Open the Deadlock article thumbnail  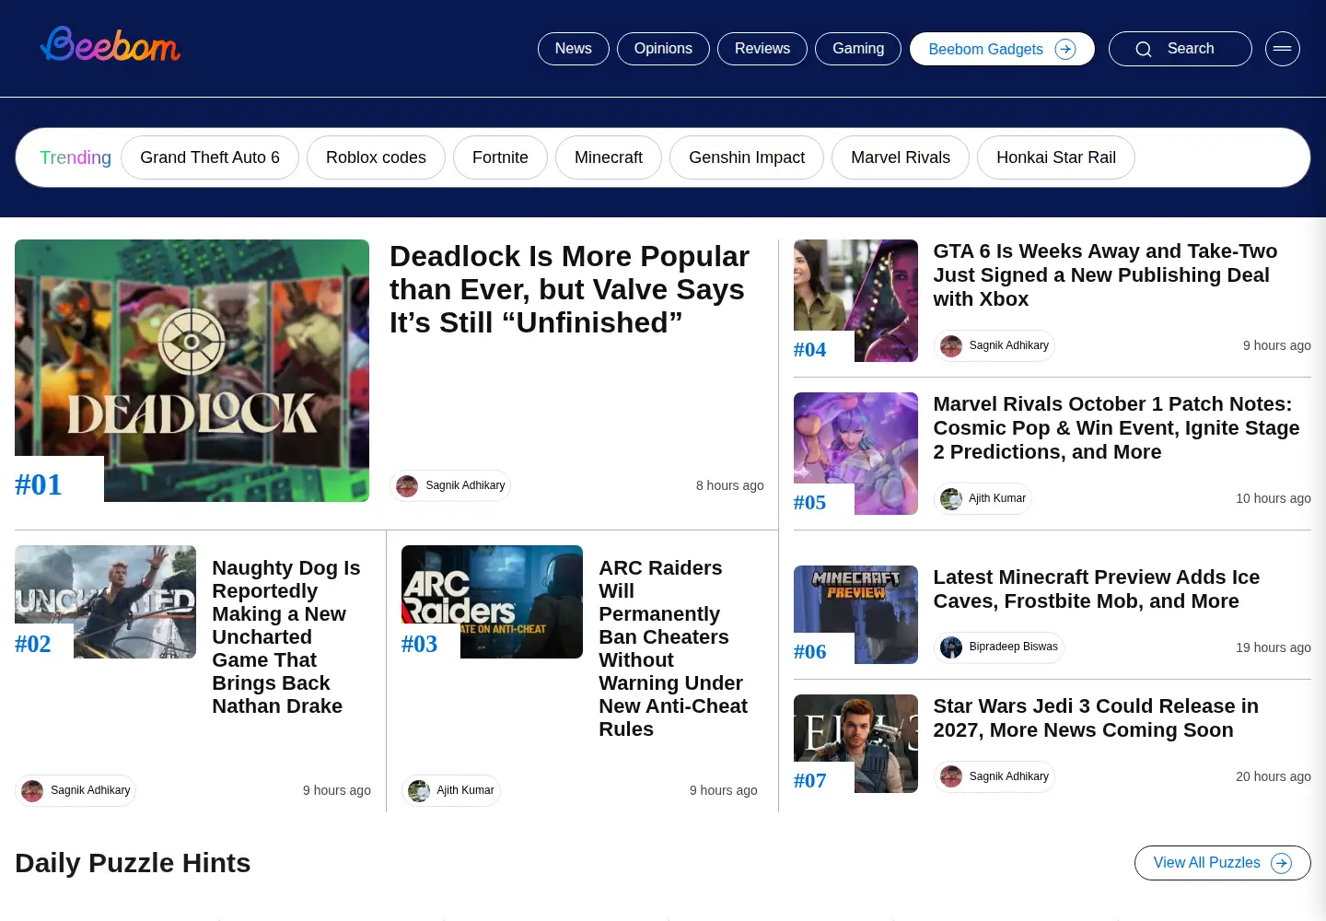point(192,370)
